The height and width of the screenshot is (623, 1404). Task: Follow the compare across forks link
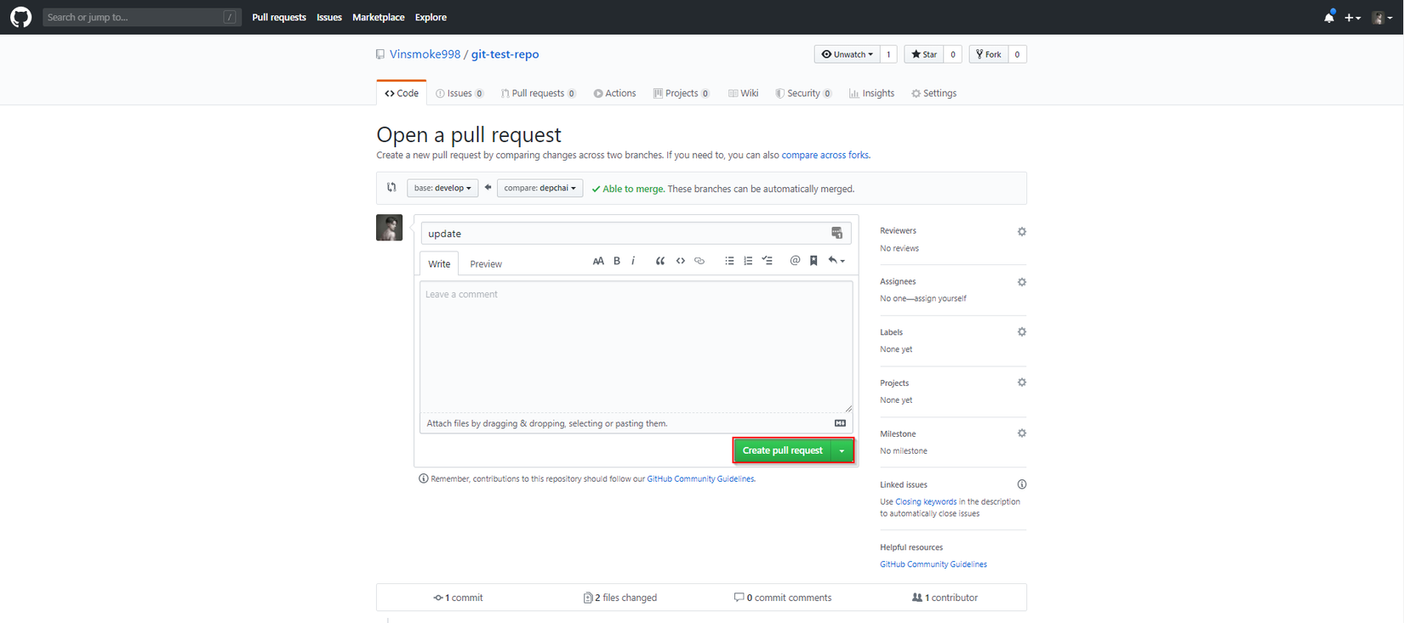point(825,155)
